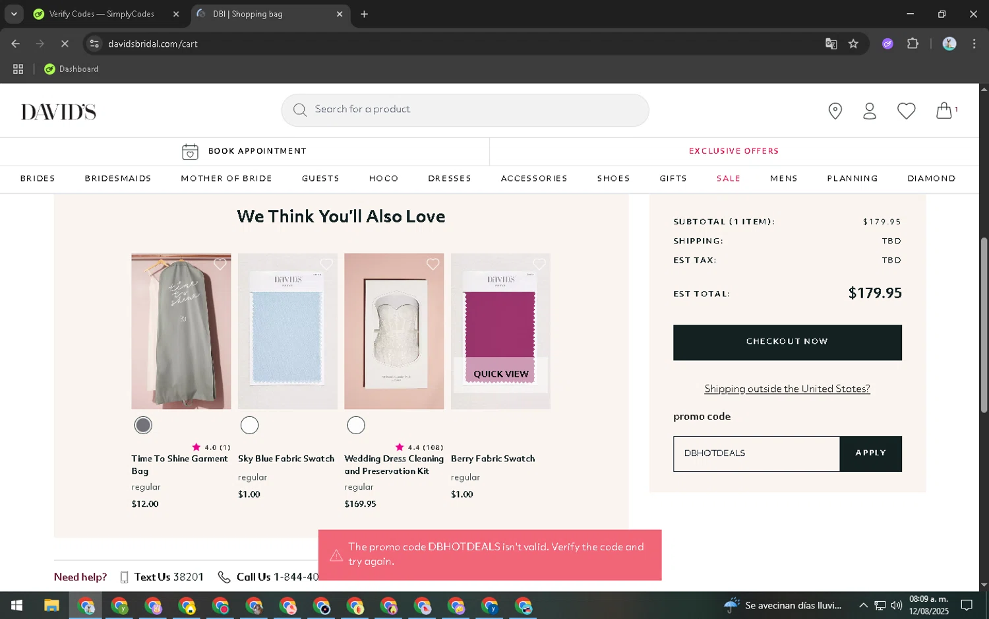Click the promo code input field

tap(756, 453)
